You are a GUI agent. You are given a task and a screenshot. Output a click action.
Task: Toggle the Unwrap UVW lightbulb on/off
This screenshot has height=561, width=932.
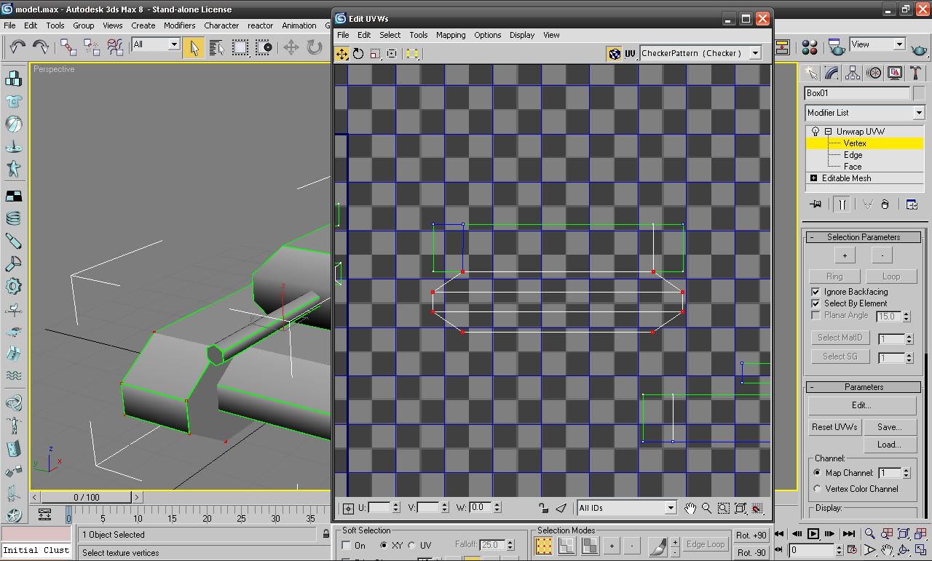pyautogui.click(x=815, y=132)
